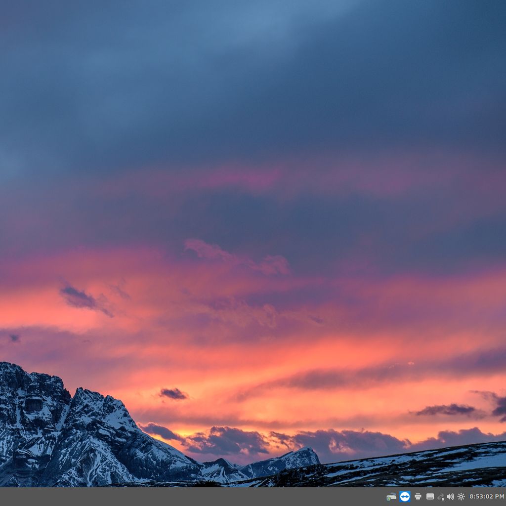Open the on-screen keyboard tray icon
Screen dimensions: 506x506
(x=430, y=497)
